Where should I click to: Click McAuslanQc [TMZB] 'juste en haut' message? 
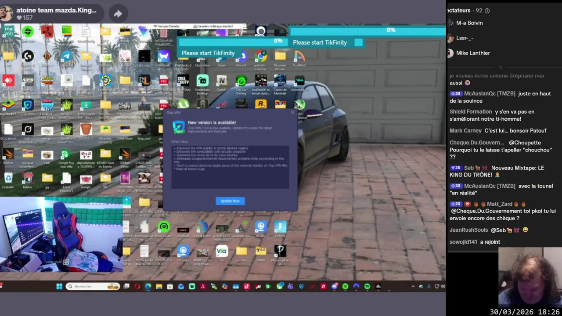point(500,97)
